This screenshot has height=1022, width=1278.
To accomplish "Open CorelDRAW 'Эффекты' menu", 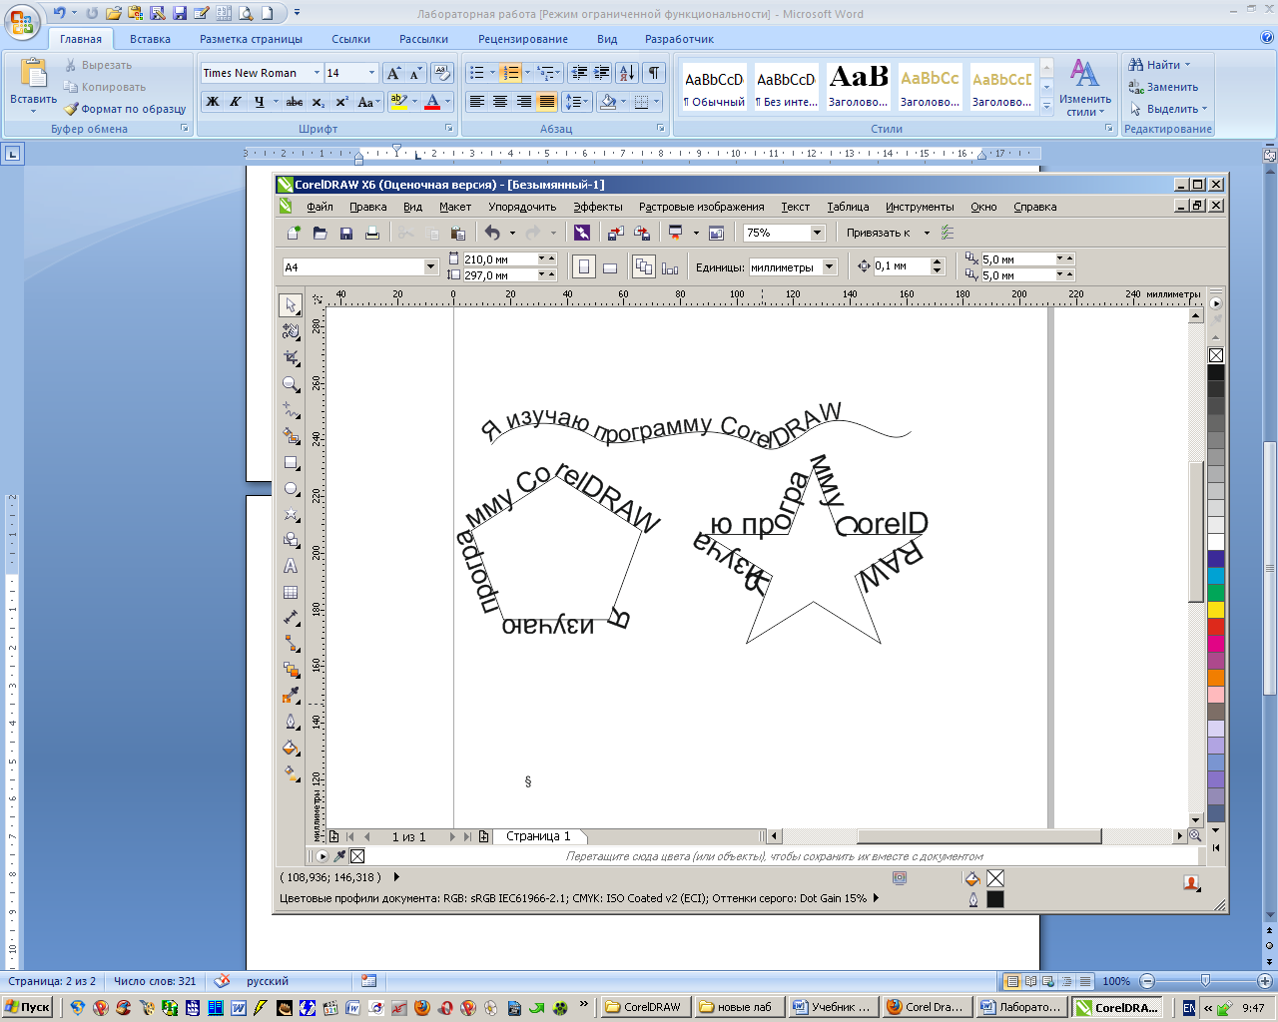I will pyautogui.click(x=598, y=207).
